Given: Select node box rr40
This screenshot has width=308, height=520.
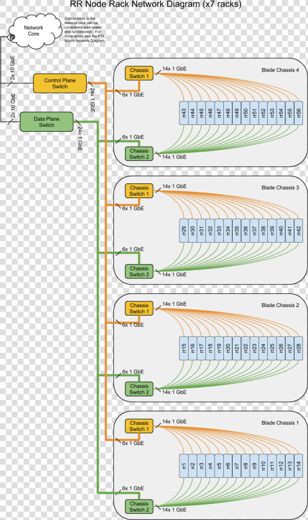Looking at the screenshot, I should 281,231.
